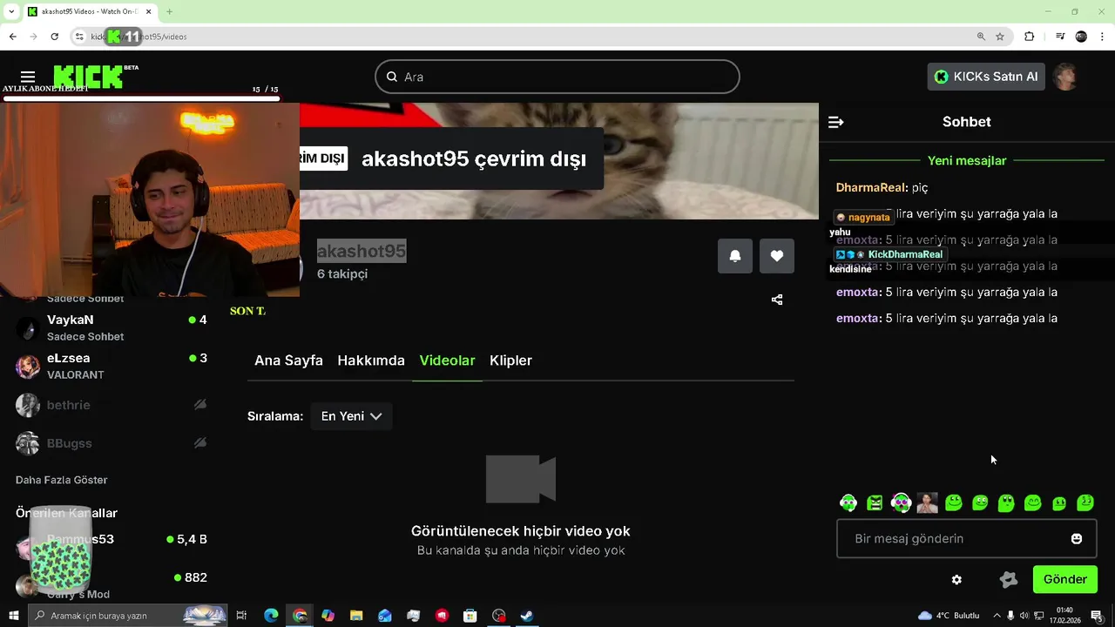Share the channel via share icon
1115x627 pixels.
coord(777,300)
